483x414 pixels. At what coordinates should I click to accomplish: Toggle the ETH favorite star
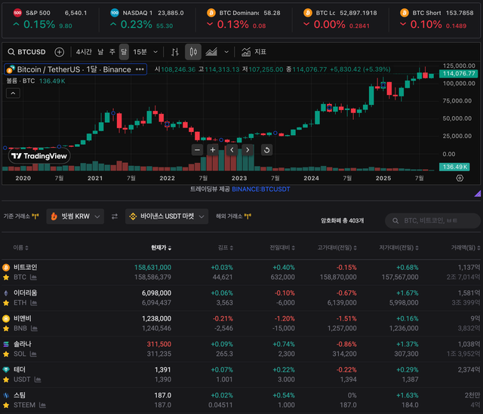6,303
